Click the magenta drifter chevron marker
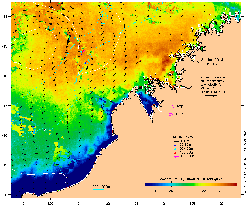The width and height of the screenshot is (249, 206). pyautogui.click(x=171, y=115)
